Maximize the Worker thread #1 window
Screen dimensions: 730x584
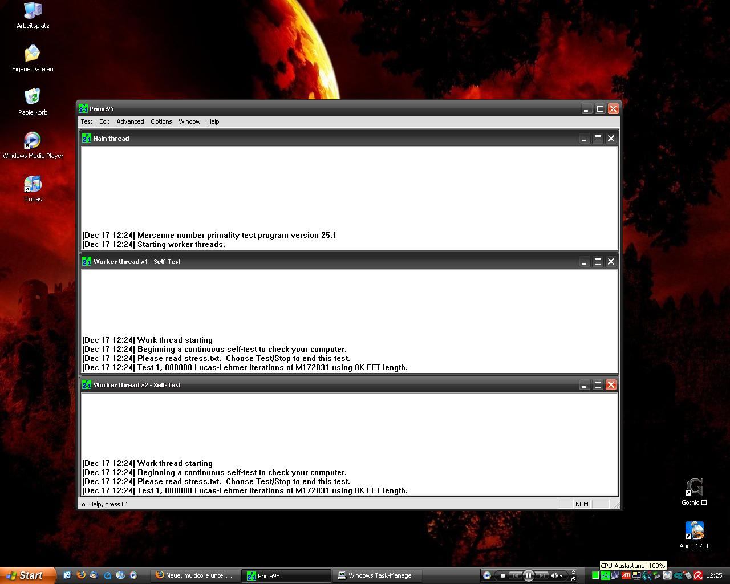click(x=598, y=262)
